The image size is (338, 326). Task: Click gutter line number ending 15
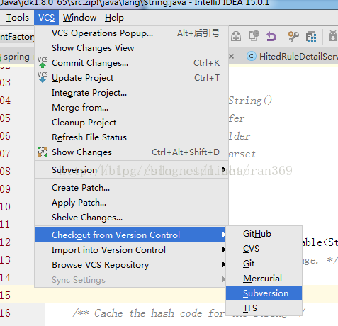pyautogui.click(x=5, y=296)
